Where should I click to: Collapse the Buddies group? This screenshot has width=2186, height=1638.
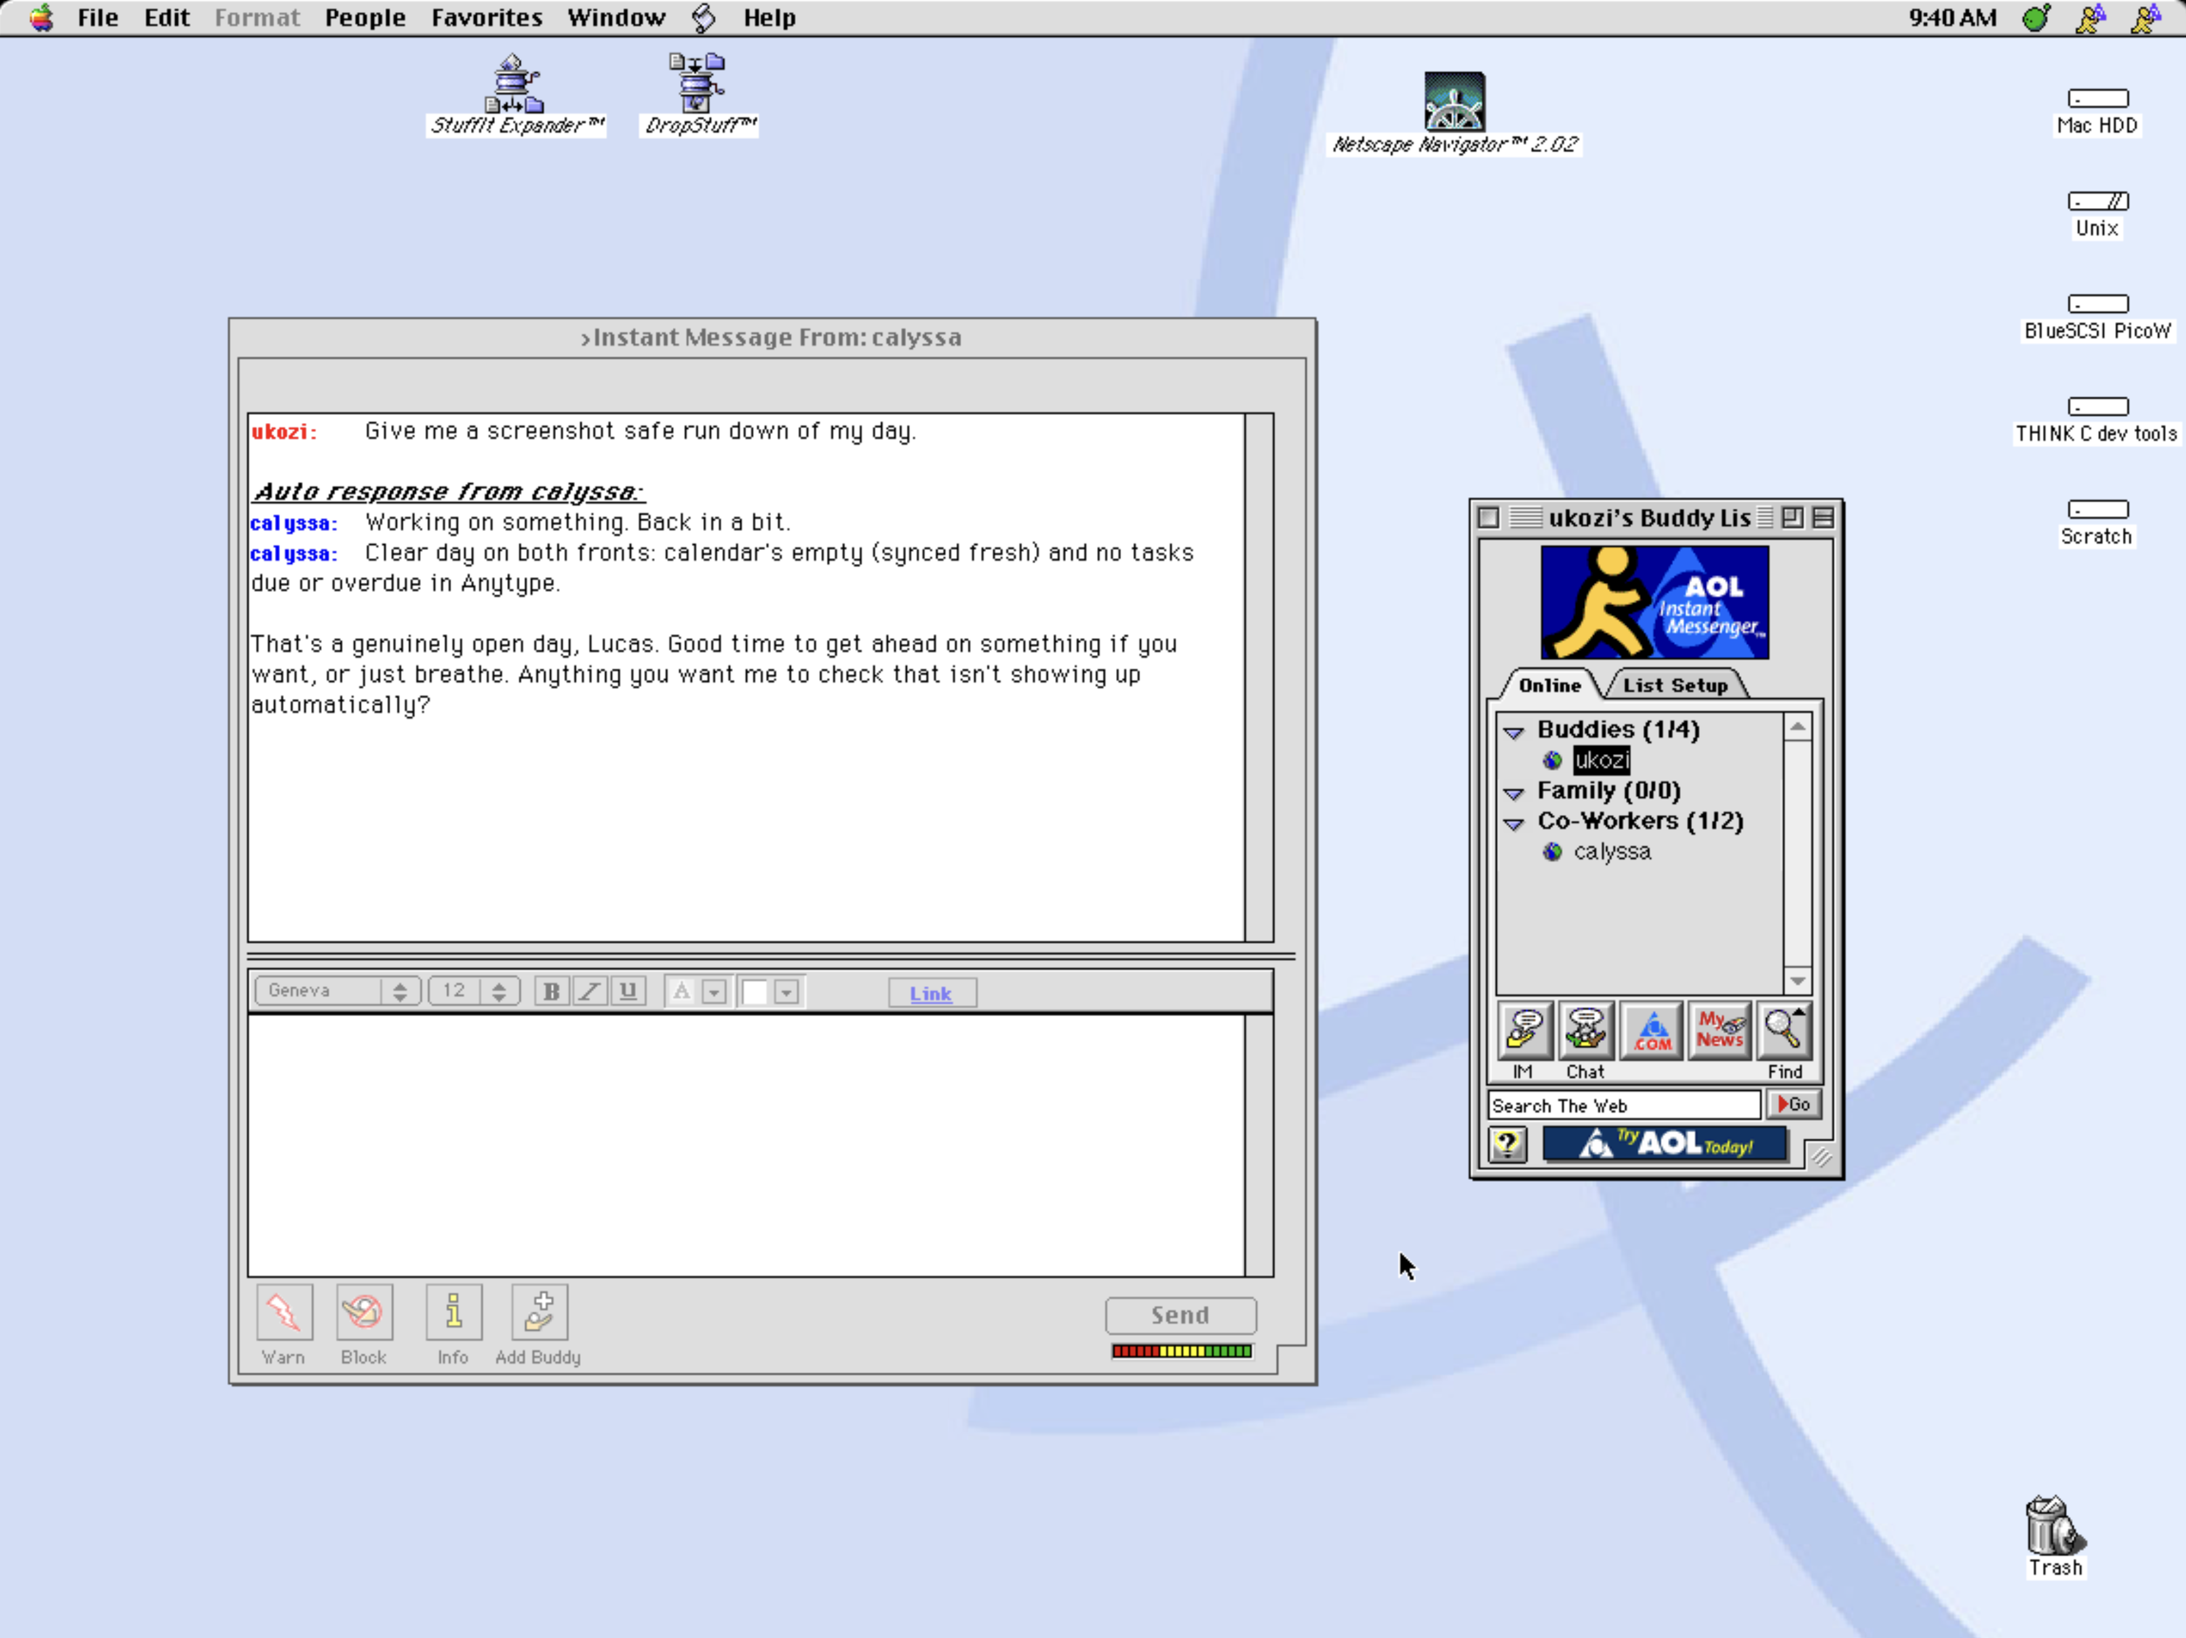(x=1513, y=732)
